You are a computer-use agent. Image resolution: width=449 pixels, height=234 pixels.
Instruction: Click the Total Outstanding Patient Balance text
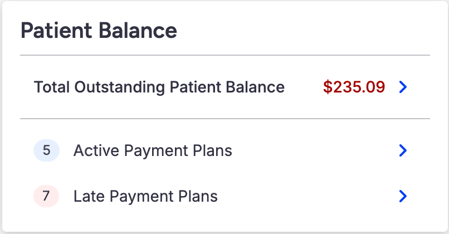tap(159, 87)
